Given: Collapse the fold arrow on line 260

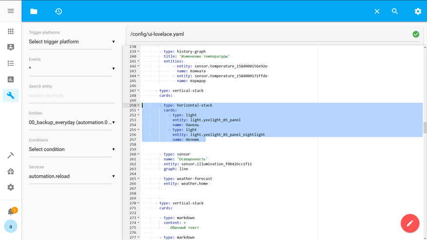Looking at the screenshot, I should point(138,154).
